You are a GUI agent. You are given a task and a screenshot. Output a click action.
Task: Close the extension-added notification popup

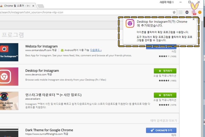(x=194, y=19)
